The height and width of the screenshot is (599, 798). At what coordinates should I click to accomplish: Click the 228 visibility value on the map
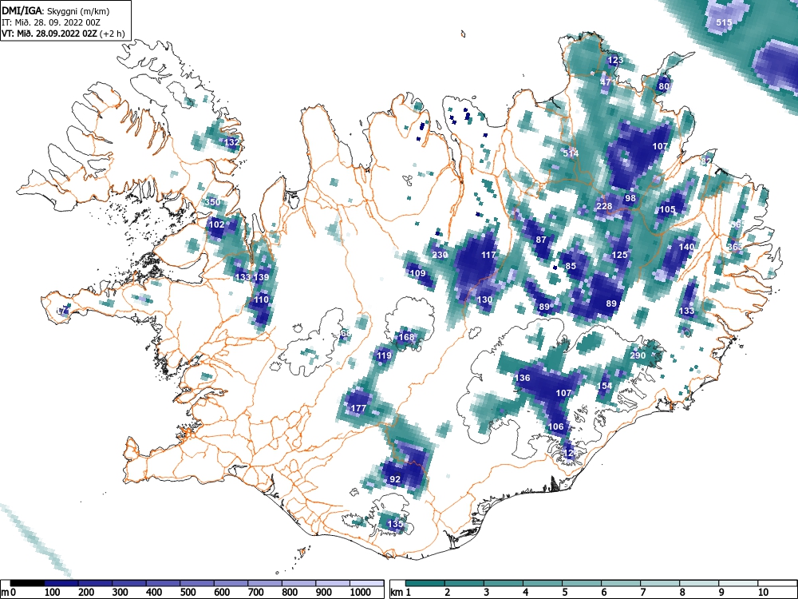click(x=604, y=206)
